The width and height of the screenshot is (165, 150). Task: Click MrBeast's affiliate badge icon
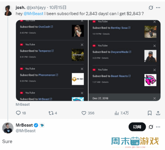point(42,125)
